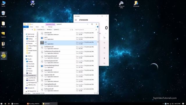
Task: Open the Windows Start button
Action: tap(1, 104)
